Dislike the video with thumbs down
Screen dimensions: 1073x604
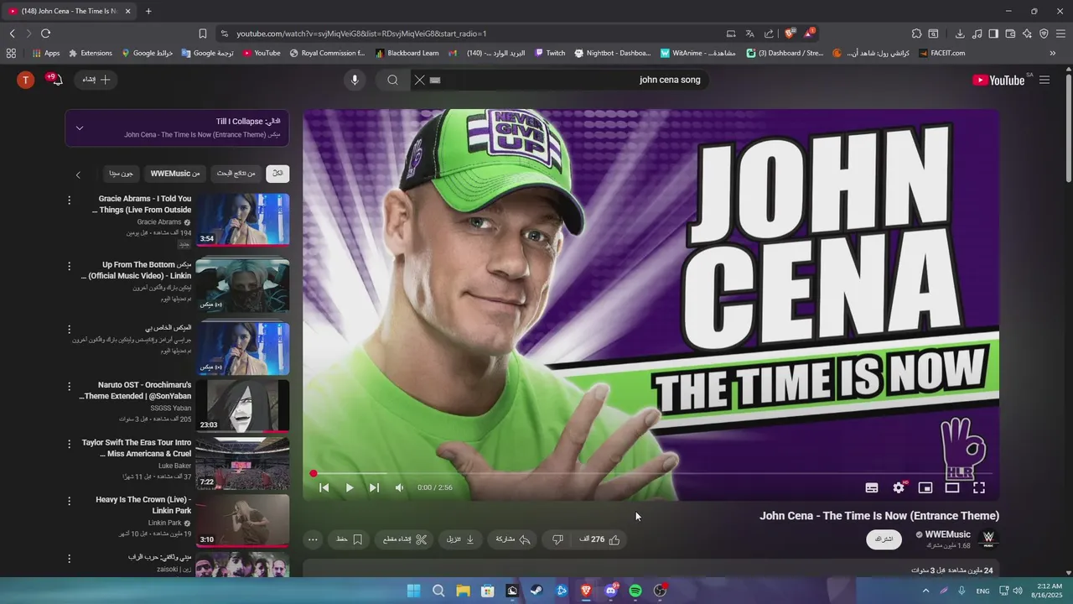click(557, 539)
